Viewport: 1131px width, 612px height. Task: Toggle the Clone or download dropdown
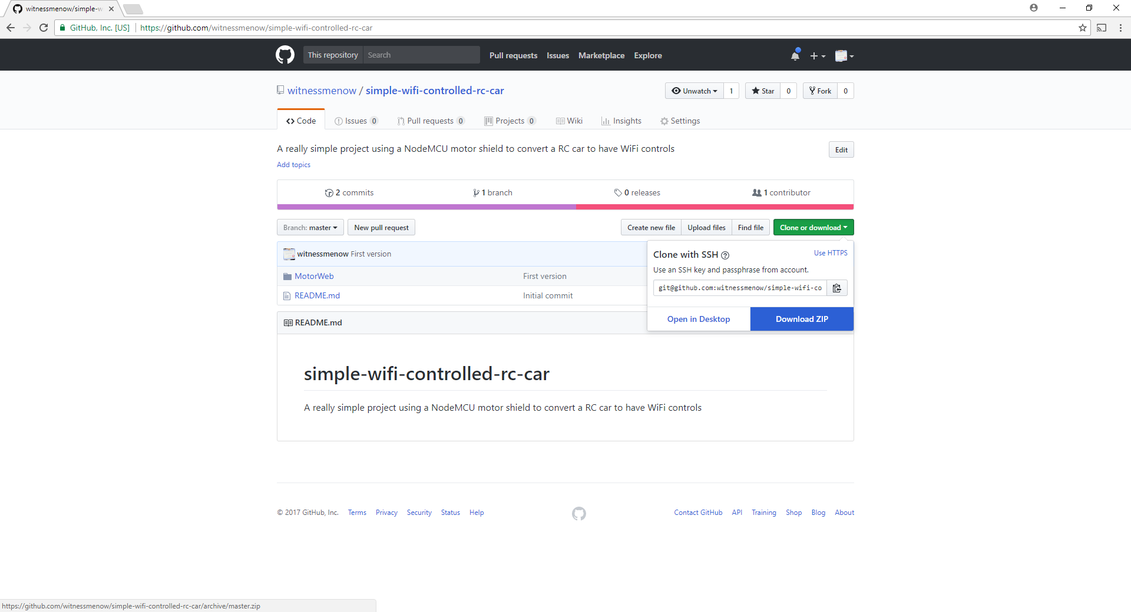813,228
